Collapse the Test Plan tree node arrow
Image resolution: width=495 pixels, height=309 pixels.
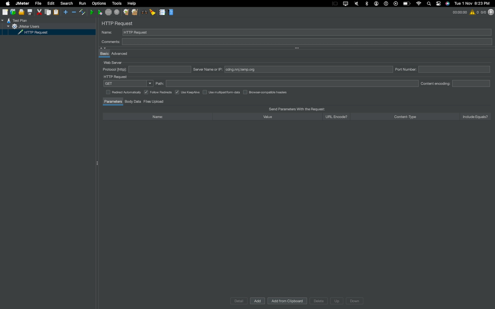click(x=2, y=20)
